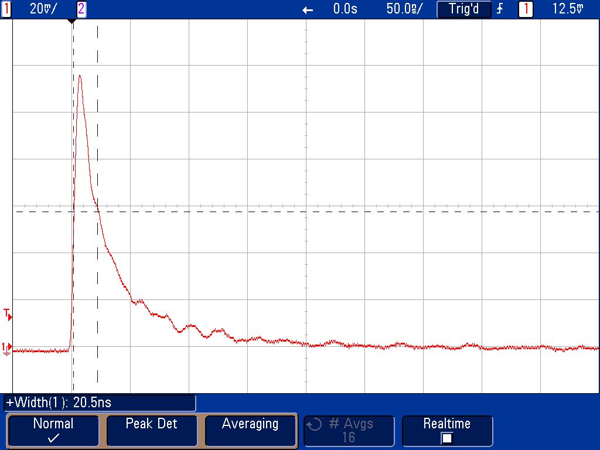Viewport: 600px width, 450px height.
Task: Click the channel 1 badge beside 20mV/
Action: (x=6, y=9)
